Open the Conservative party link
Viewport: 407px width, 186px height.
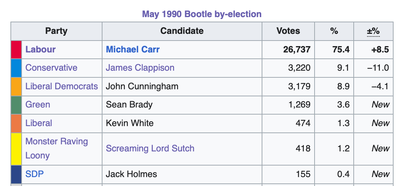(51, 68)
